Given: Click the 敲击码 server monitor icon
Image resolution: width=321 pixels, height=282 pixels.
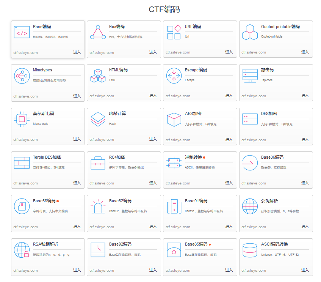Looking at the screenshot, I should click(250, 76).
